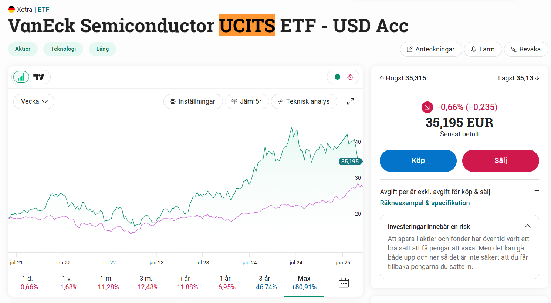This screenshot has width=551, height=303.
Task: Select the 1 m. period tab
Action: (x=107, y=283)
